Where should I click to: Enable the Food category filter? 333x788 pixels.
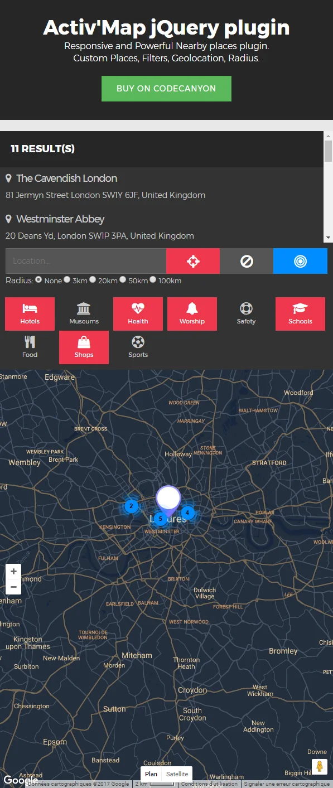(x=30, y=347)
